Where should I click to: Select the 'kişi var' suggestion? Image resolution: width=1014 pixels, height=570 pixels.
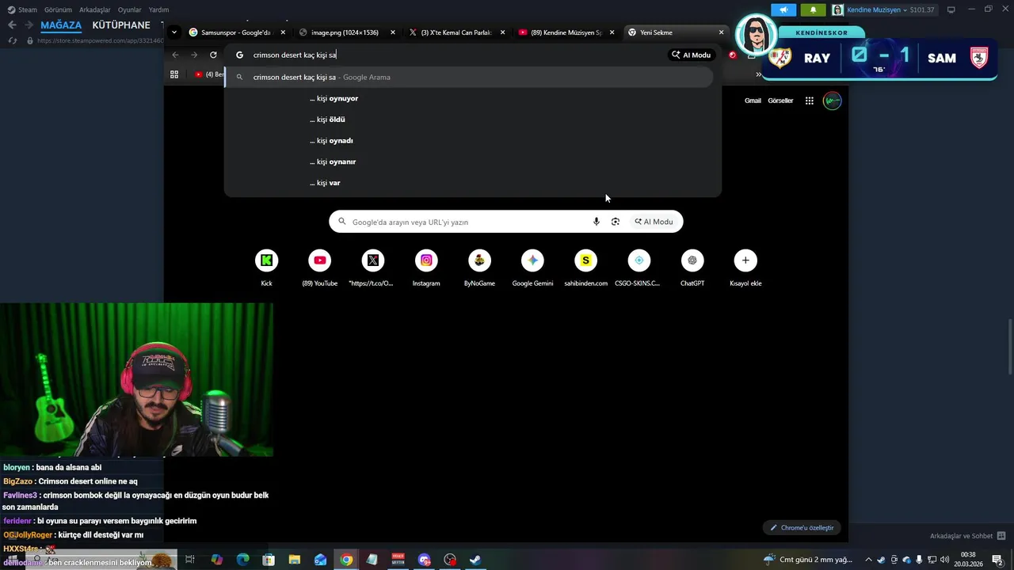coord(473,183)
